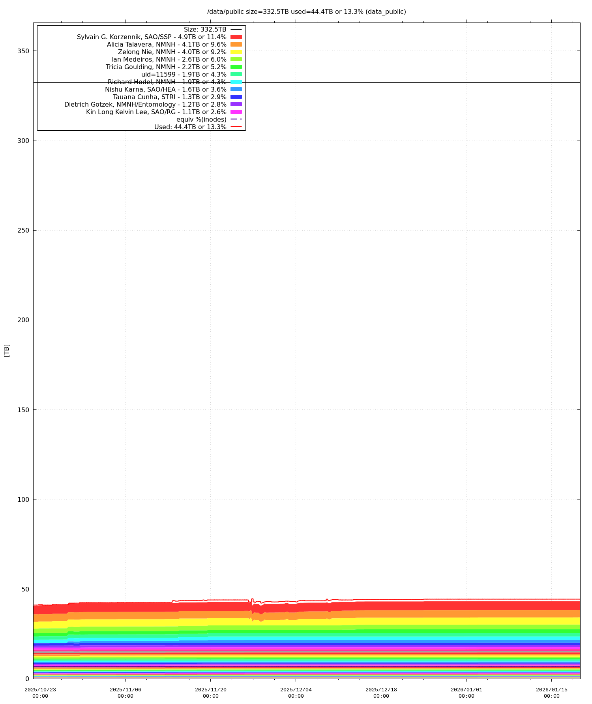
Task: Click the red swatch for Sylvain G. Korzennik
Action: (236, 37)
